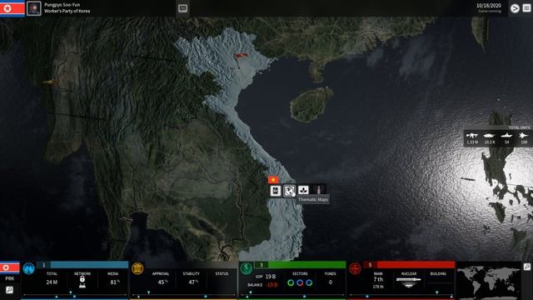
Task: Click the world minimap thumbnail
Action: (489, 281)
